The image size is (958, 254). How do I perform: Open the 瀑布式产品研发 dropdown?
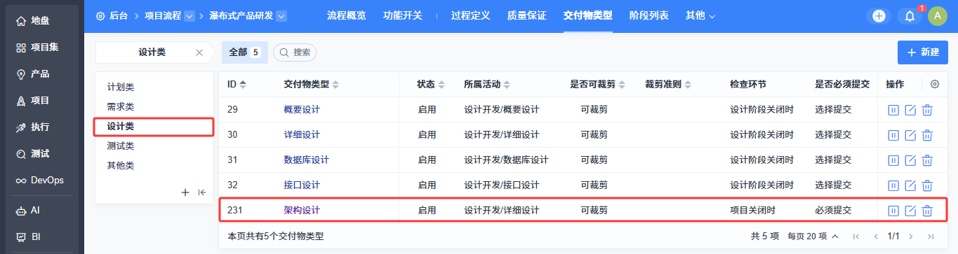pyautogui.click(x=281, y=16)
